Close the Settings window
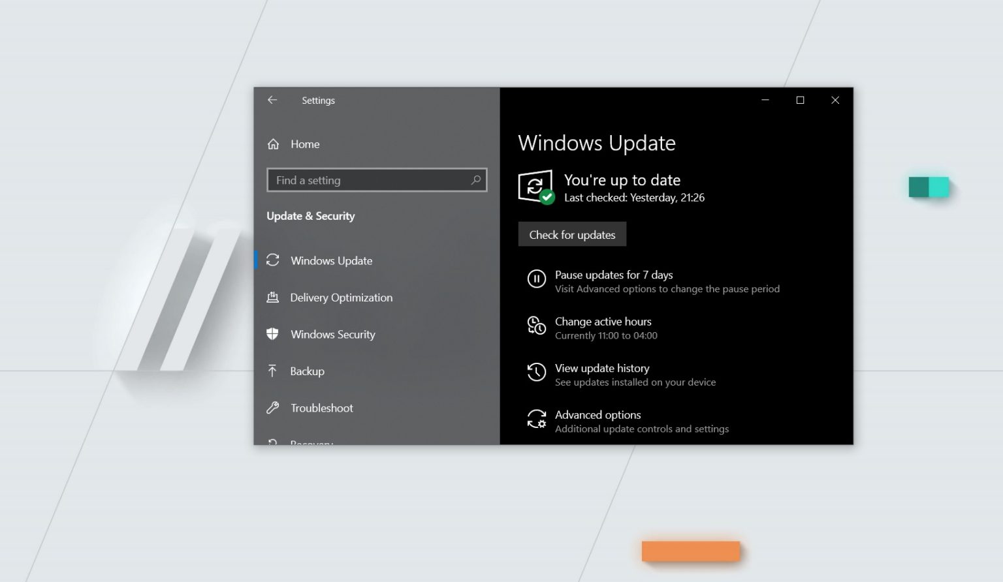Viewport: 1003px width, 582px height. [x=835, y=100]
